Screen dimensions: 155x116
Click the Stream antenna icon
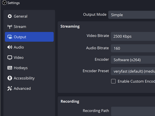tap(10, 27)
